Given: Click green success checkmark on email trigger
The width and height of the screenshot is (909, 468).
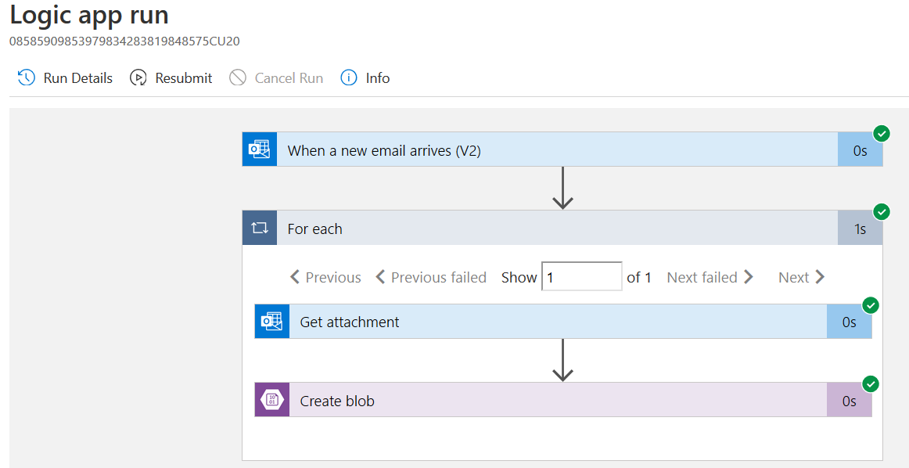Looking at the screenshot, I should coord(882,134).
